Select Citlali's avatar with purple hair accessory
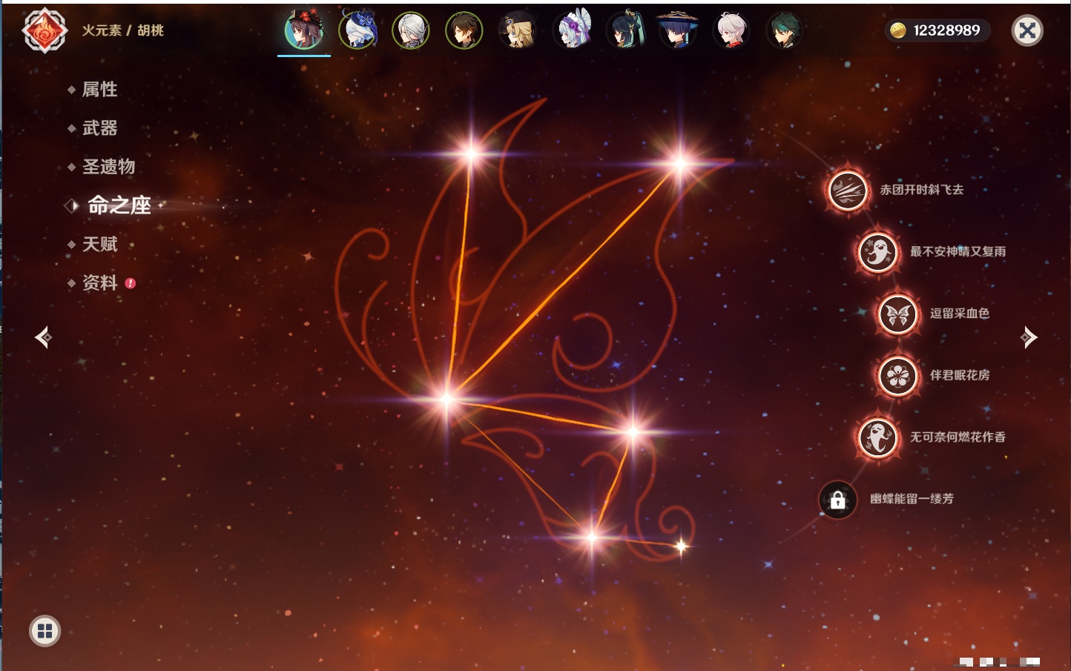 572,30
